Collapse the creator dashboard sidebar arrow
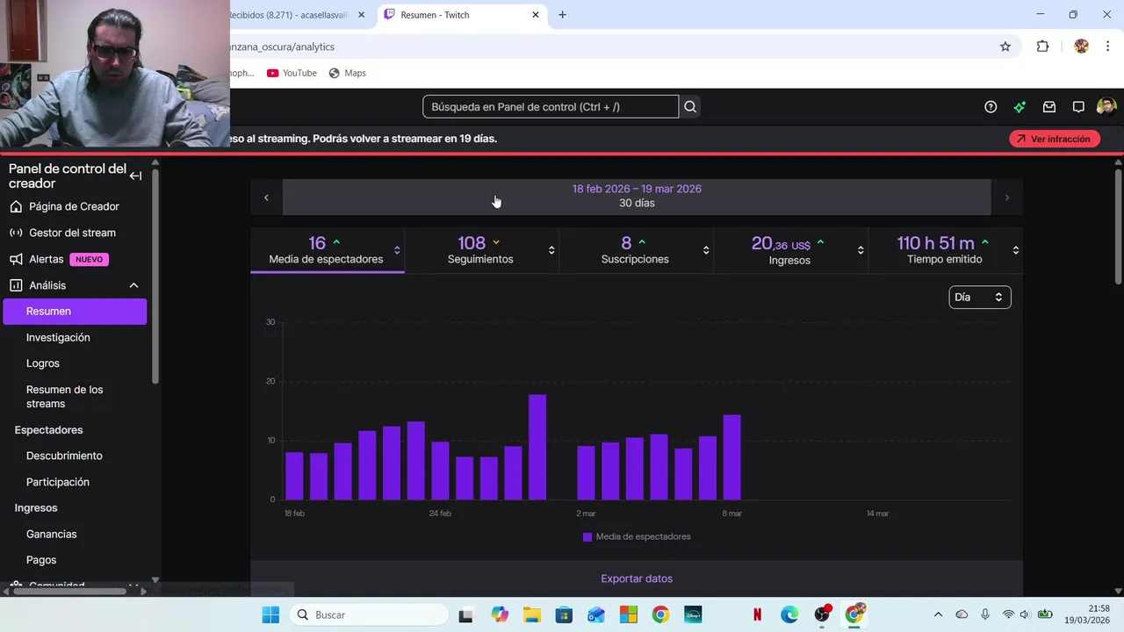 click(135, 176)
